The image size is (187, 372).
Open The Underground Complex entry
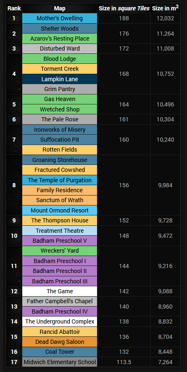(59, 321)
